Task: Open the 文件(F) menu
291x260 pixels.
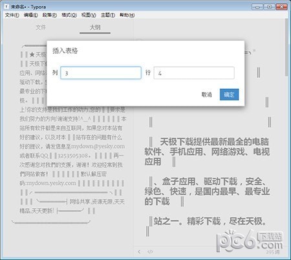Action: (12, 15)
